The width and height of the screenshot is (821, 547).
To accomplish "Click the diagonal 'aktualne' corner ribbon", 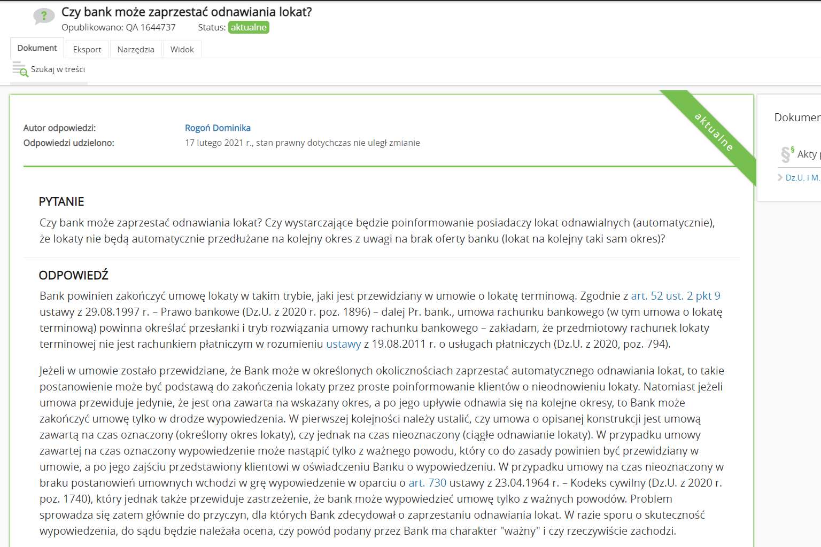I will pos(713,132).
